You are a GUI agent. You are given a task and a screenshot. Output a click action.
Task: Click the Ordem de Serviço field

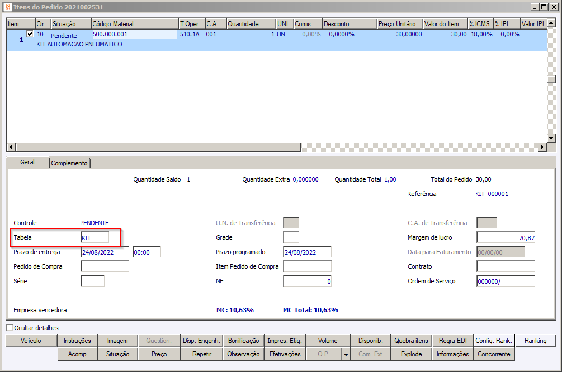(506, 281)
